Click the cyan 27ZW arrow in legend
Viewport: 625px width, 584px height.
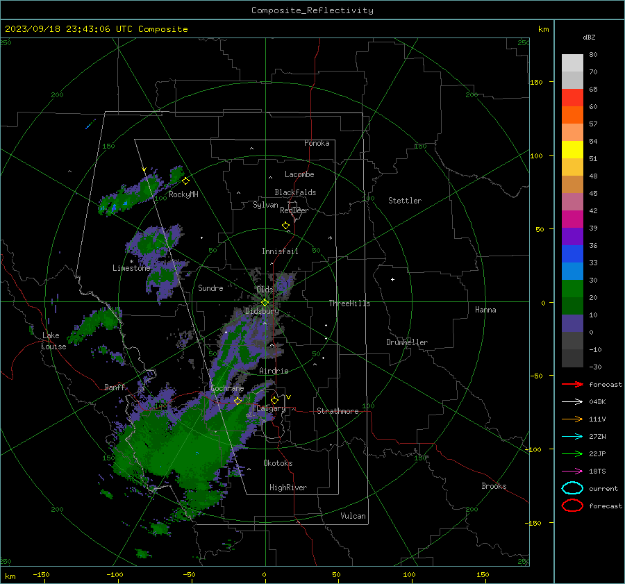(572, 437)
